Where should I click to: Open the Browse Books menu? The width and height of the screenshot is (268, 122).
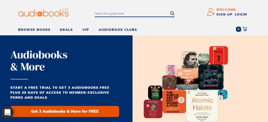pyautogui.click(x=34, y=30)
